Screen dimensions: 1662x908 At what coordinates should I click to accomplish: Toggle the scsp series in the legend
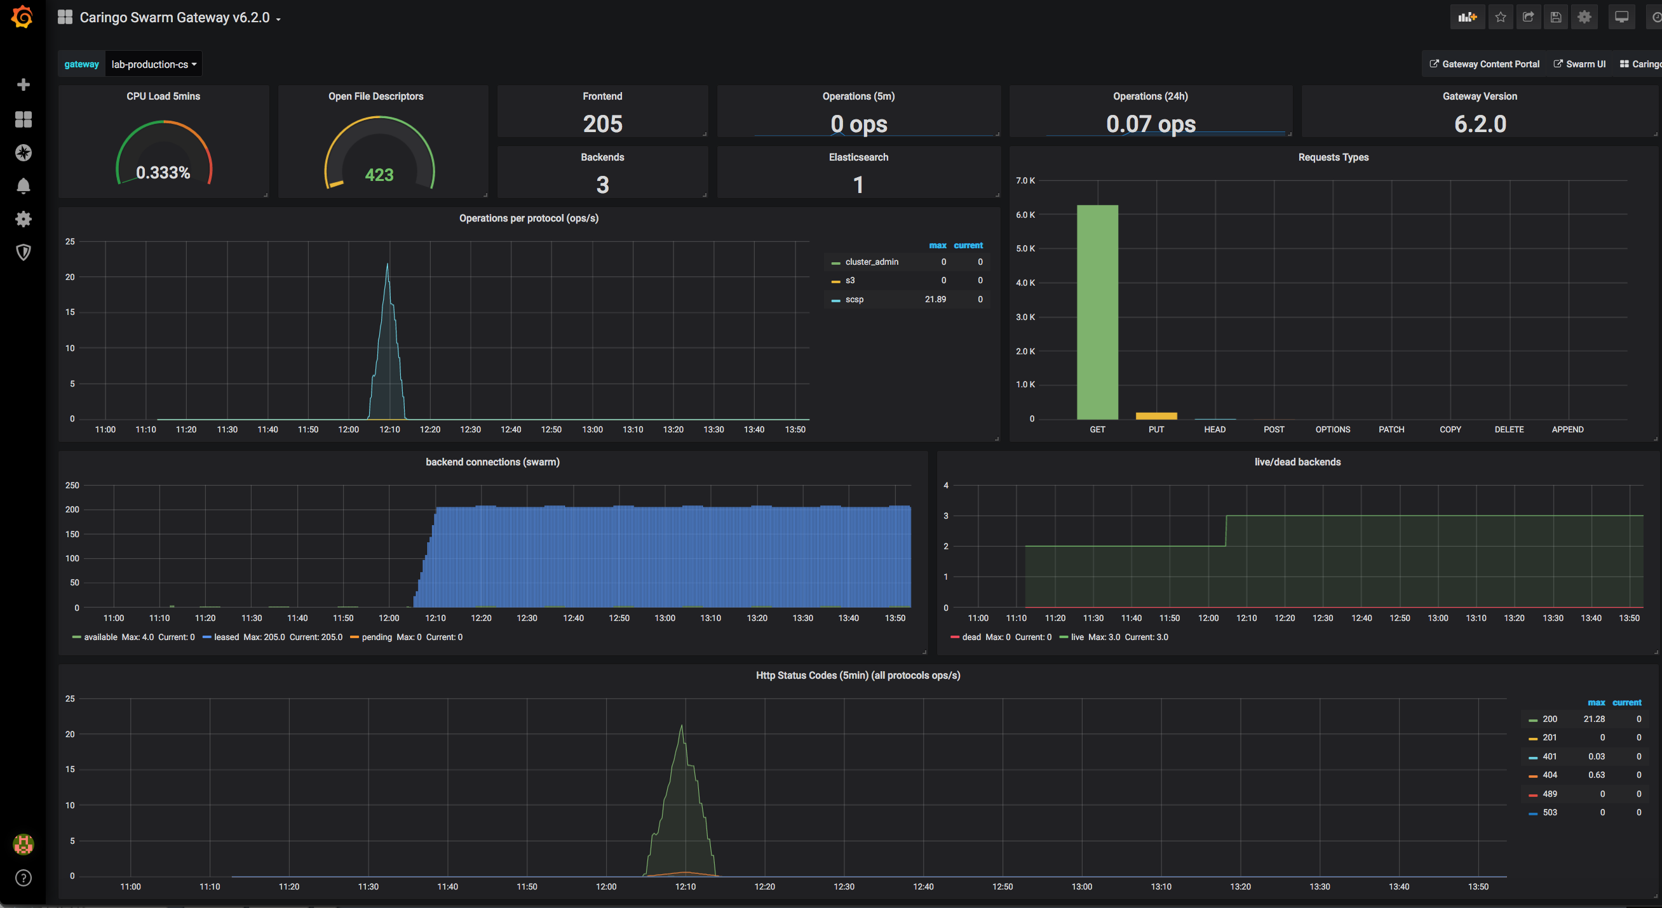click(x=855, y=299)
